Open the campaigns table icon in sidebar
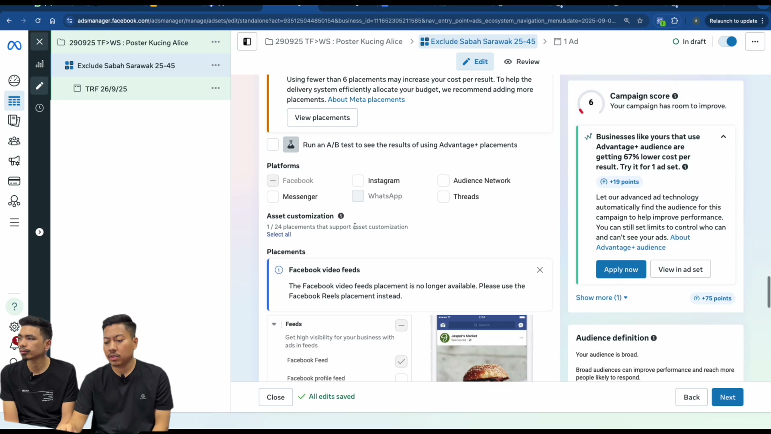The height and width of the screenshot is (434, 771). tap(14, 101)
